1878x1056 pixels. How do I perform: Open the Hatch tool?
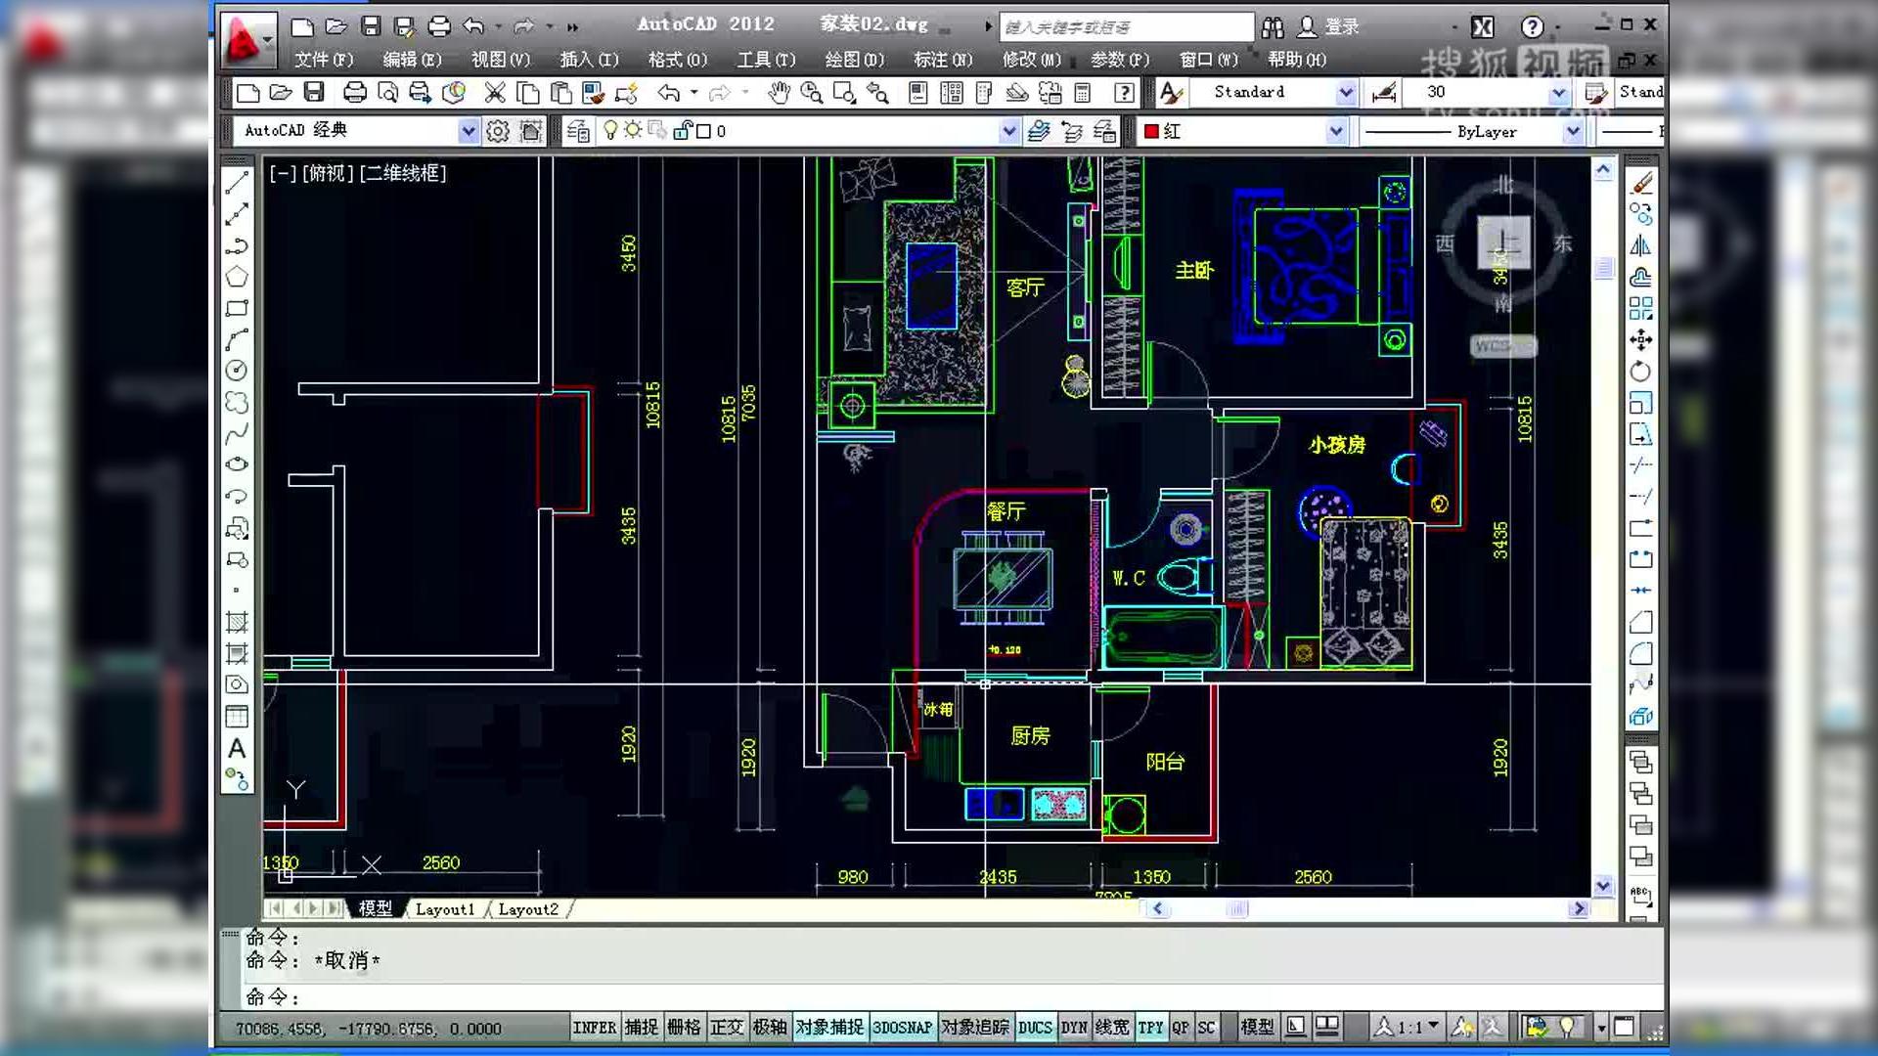[x=236, y=621]
